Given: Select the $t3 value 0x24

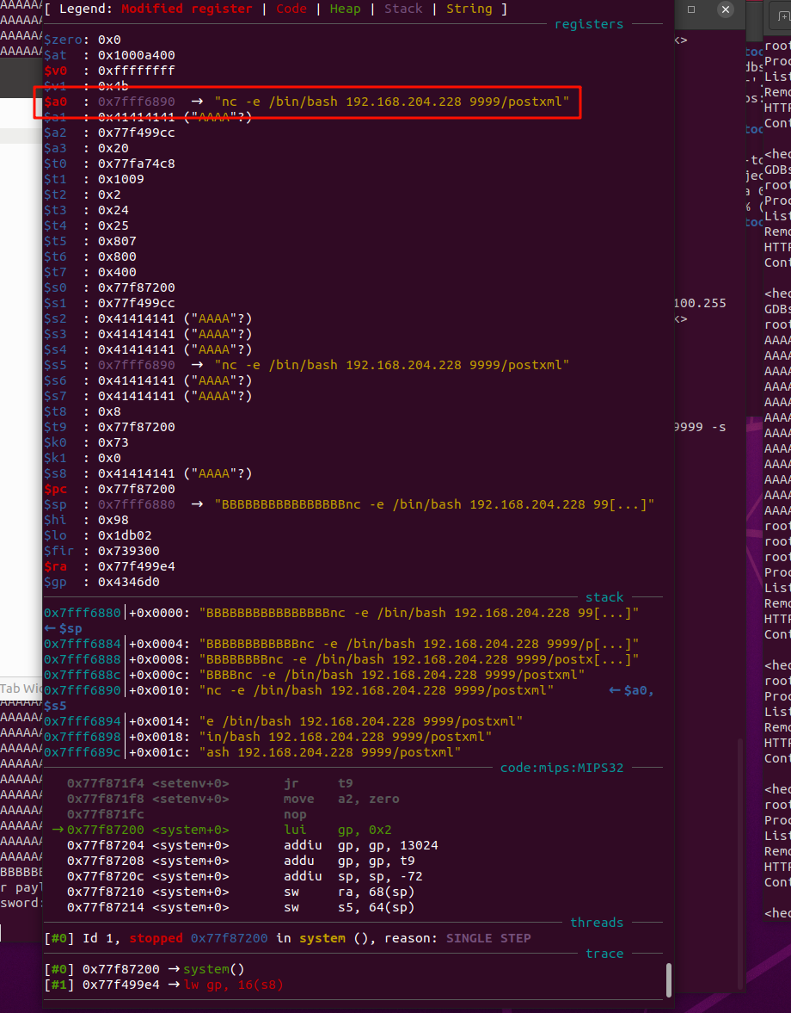Looking at the screenshot, I should (113, 211).
